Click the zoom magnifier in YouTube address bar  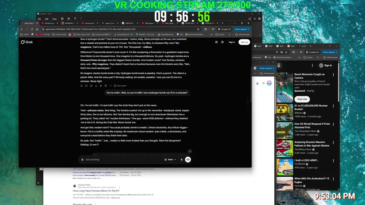pyautogui.click(x=277, y=52)
